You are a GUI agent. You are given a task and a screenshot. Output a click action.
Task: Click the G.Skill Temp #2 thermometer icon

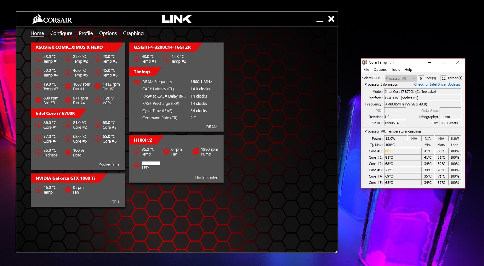point(166,59)
